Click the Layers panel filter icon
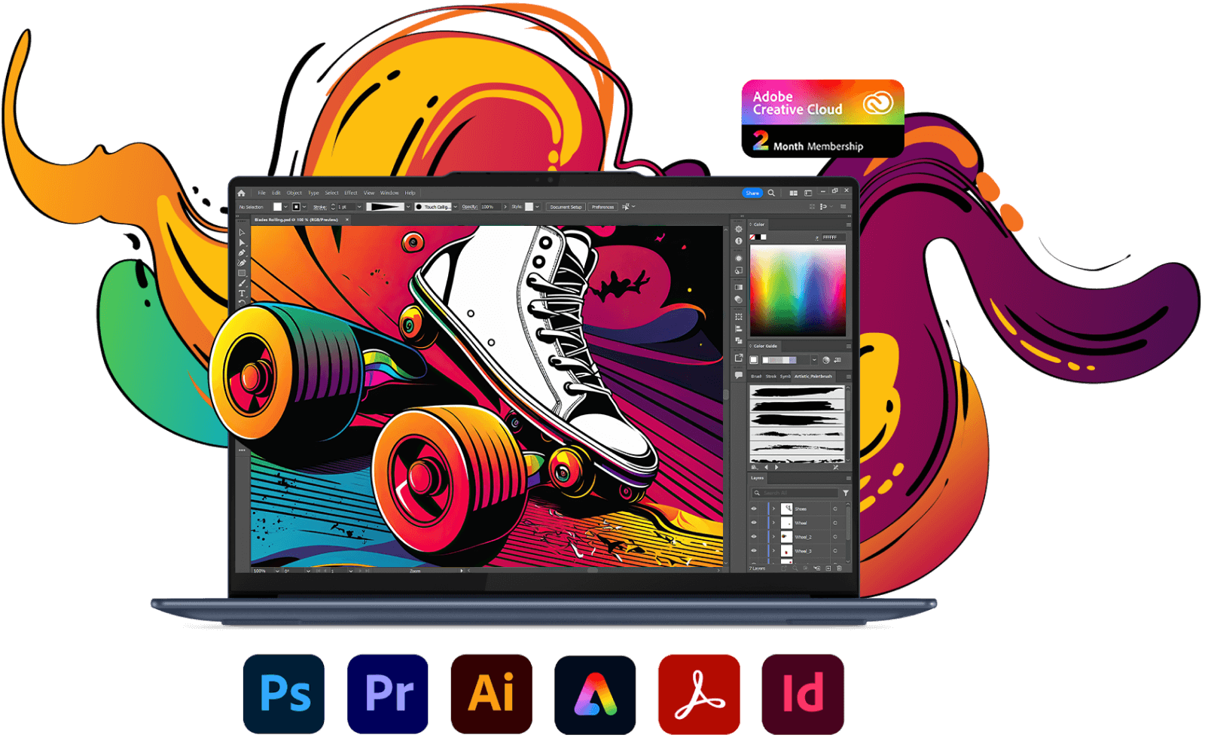This screenshot has height=738, width=1205. pyautogui.click(x=846, y=493)
